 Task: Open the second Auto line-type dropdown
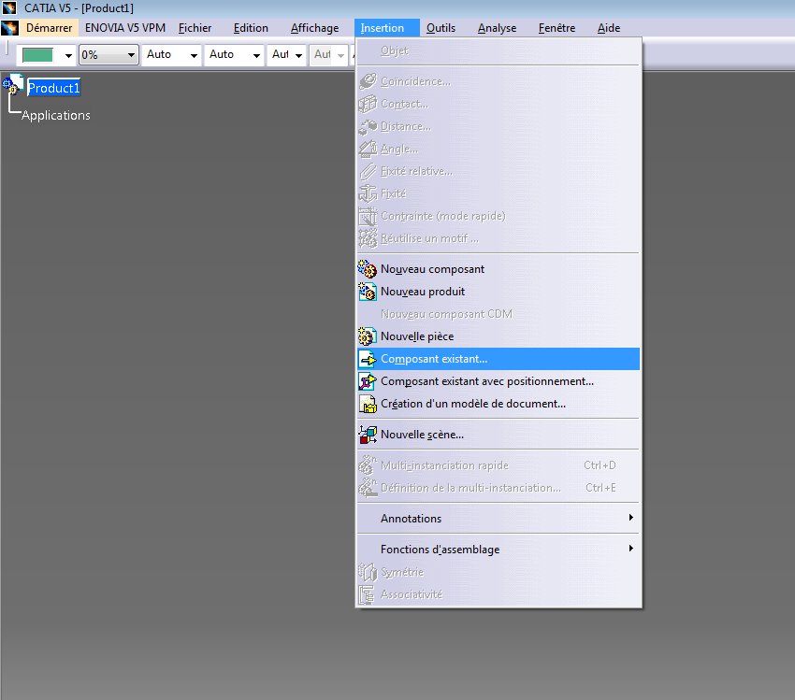234,55
